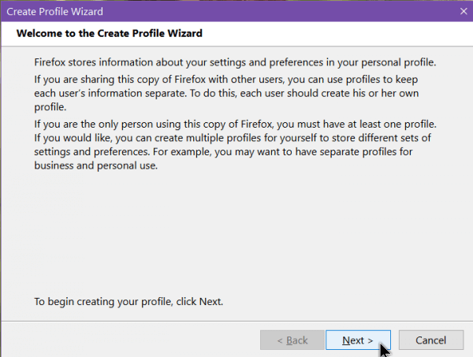Click the blank footer area left of Back
The width and height of the screenshot is (473, 357).
pyautogui.click(x=130, y=340)
